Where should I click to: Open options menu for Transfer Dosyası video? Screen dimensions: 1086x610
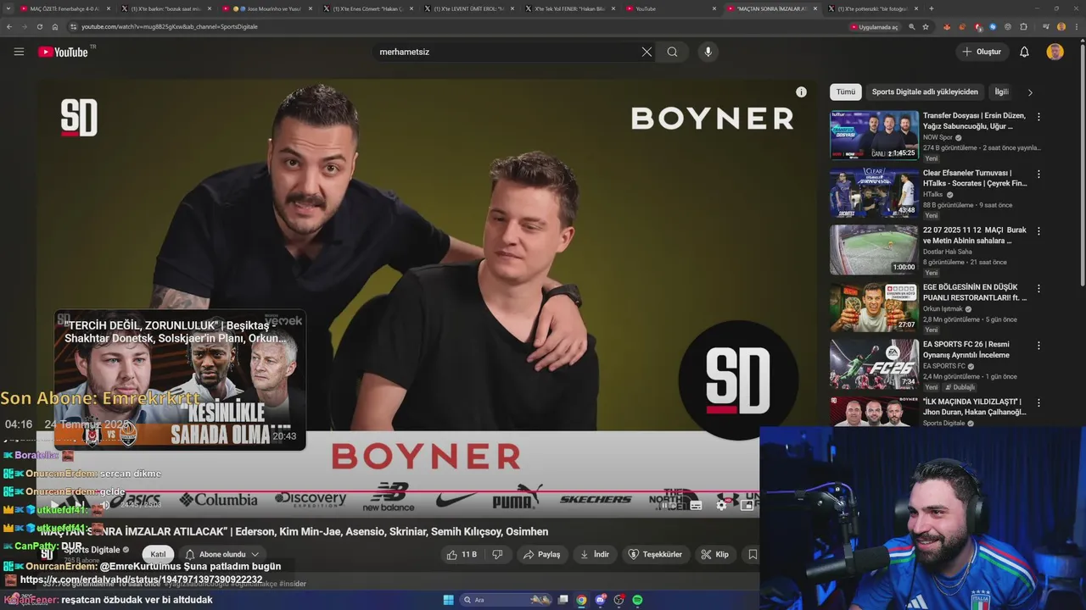(x=1038, y=117)
